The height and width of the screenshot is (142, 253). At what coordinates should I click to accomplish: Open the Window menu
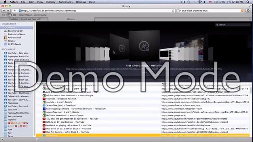click(81, 2)
